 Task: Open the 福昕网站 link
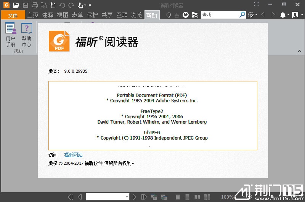click(73, 155)
